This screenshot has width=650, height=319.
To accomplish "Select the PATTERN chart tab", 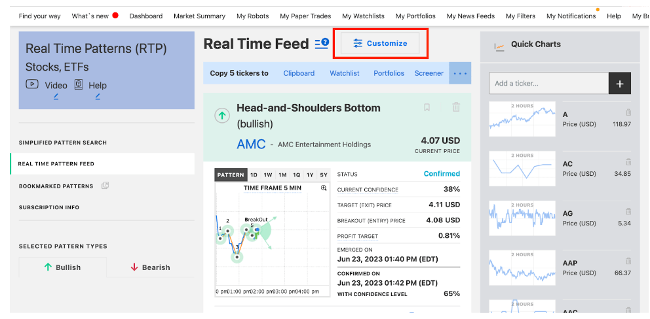I will [x=231, y=175].
